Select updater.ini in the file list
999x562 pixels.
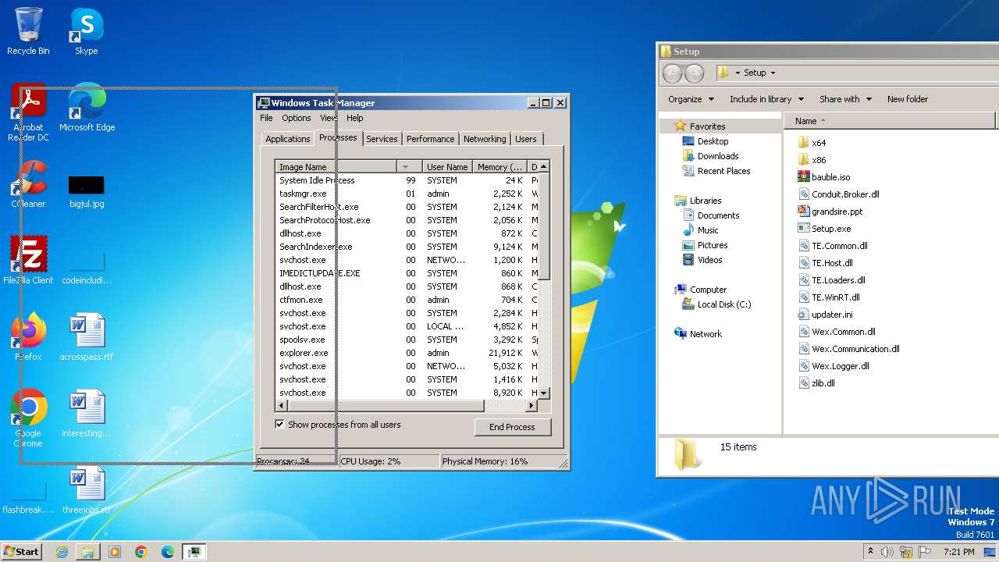pos(825,315)
